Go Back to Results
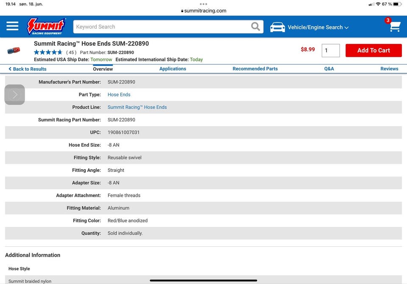The width and height of the screenshot is (407, 284). pos(28,69)
